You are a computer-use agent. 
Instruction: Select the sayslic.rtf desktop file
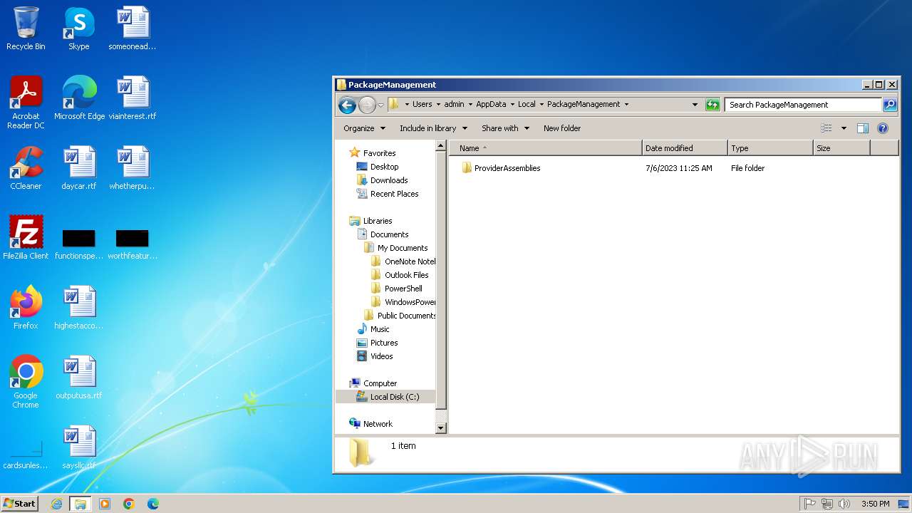click(79, 447)
